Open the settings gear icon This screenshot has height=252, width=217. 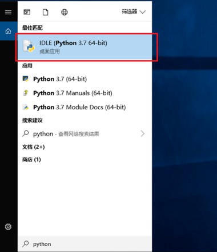point(8,227)
